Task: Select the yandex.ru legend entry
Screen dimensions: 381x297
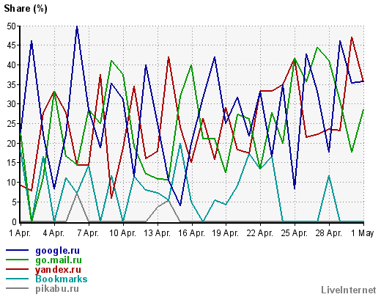Action: 58,270
